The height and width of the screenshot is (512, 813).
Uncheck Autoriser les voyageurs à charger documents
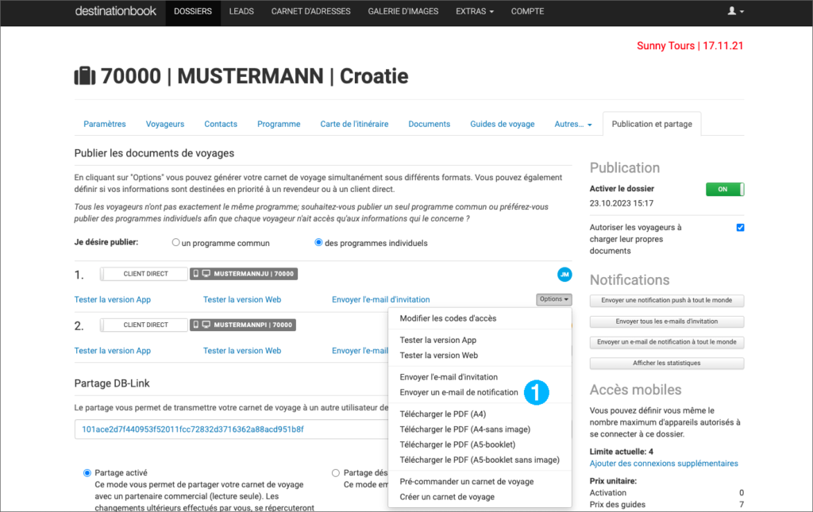pos(740,228)
